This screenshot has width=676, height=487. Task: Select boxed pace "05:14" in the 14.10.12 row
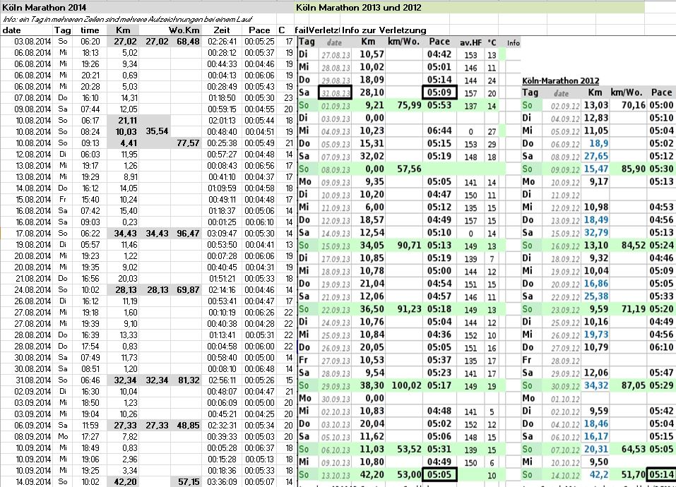(661, 474)
